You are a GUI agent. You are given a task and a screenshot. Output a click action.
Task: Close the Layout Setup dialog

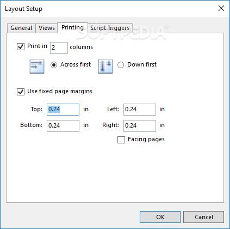[221, 8]
